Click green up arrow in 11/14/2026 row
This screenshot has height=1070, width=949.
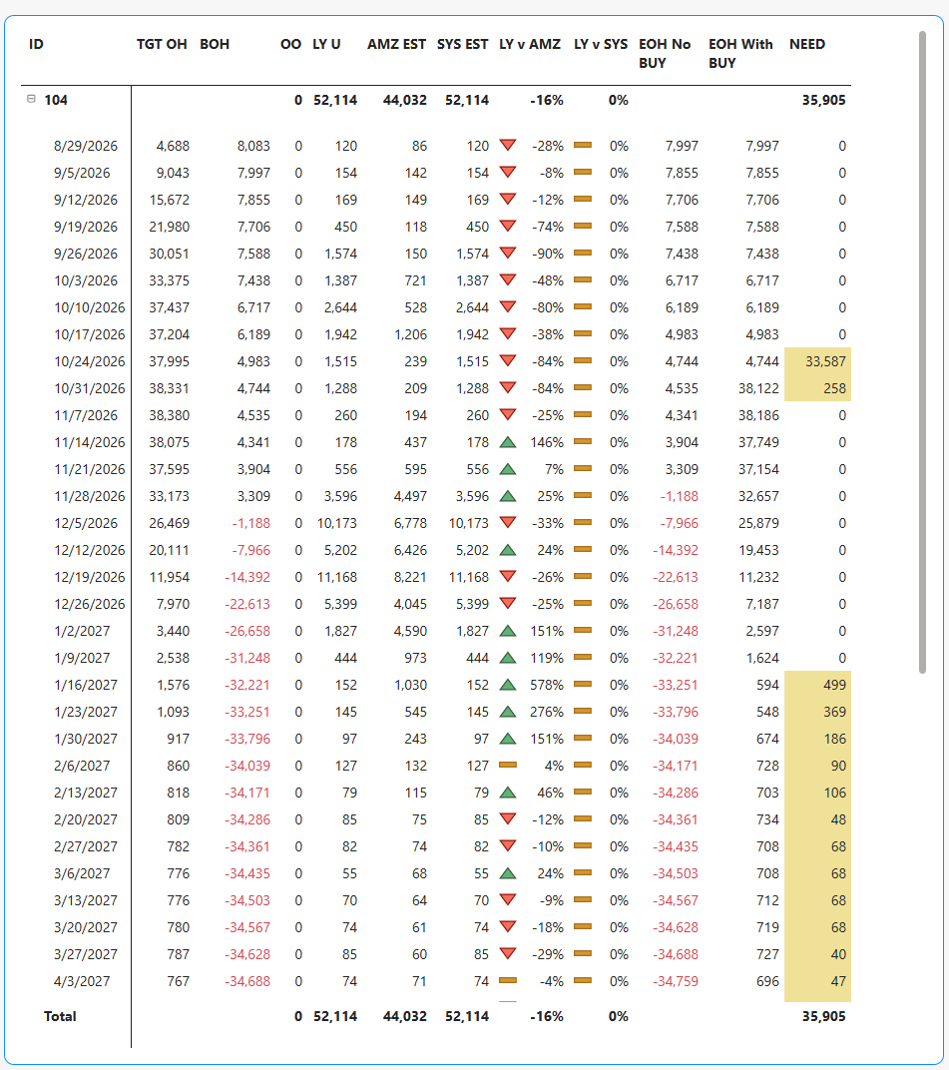[x=508, y=441]
